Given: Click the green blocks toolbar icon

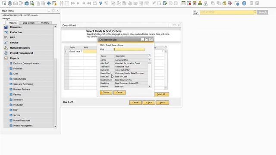Looking at the screenshot, I should pos(200,3).
